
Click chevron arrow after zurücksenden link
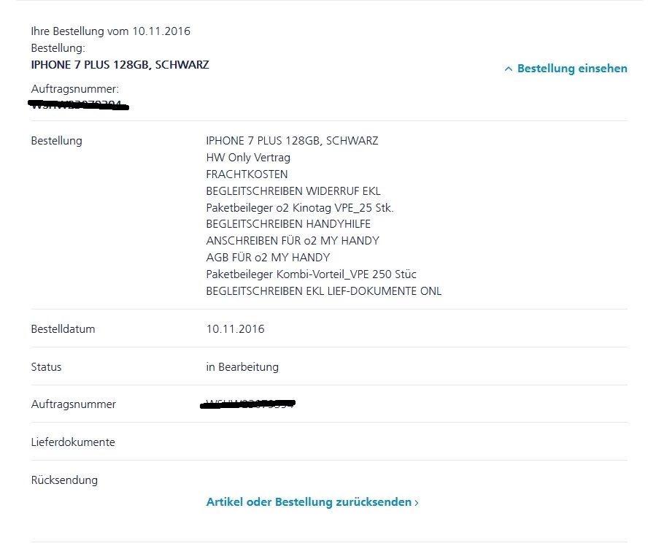coord(417,503)
